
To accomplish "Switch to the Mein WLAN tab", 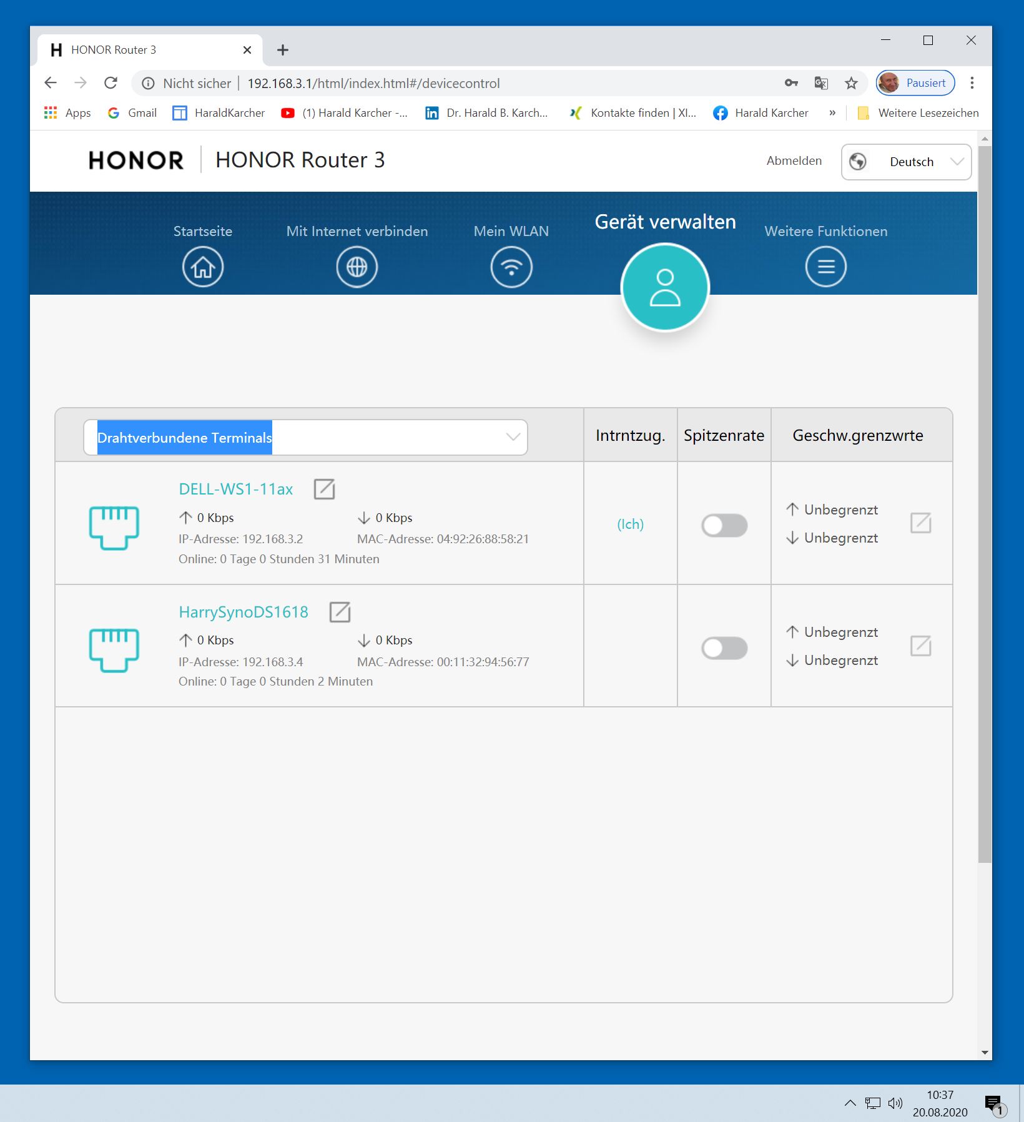I will [x=511, y=231].
